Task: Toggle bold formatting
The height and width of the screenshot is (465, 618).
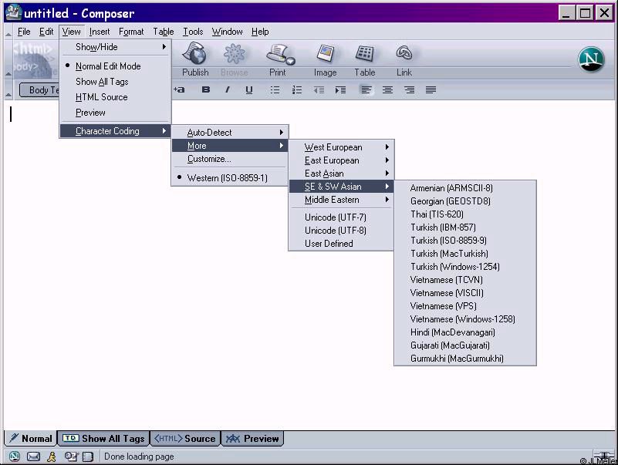Action: (206, 90)
